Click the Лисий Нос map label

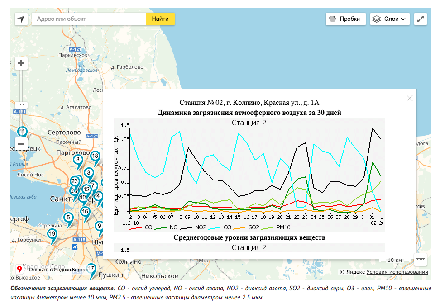(30, 175)
